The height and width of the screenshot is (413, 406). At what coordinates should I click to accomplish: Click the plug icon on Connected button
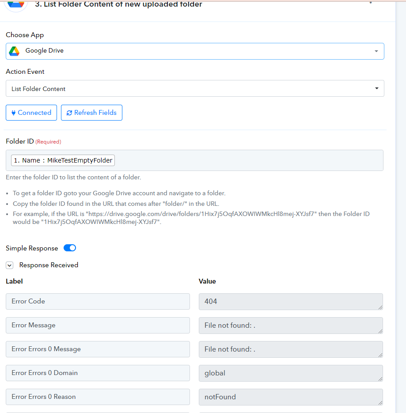point(13,113)
